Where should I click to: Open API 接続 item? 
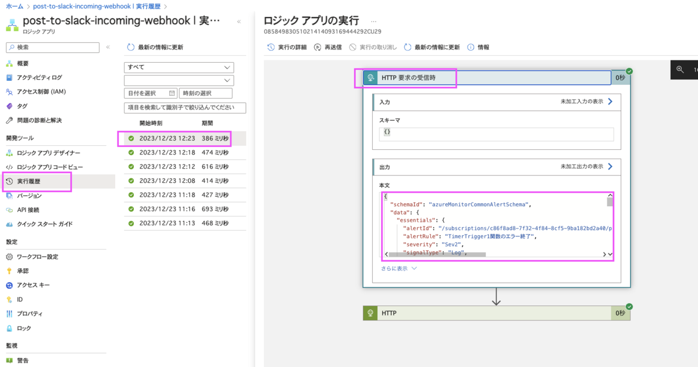28,210
